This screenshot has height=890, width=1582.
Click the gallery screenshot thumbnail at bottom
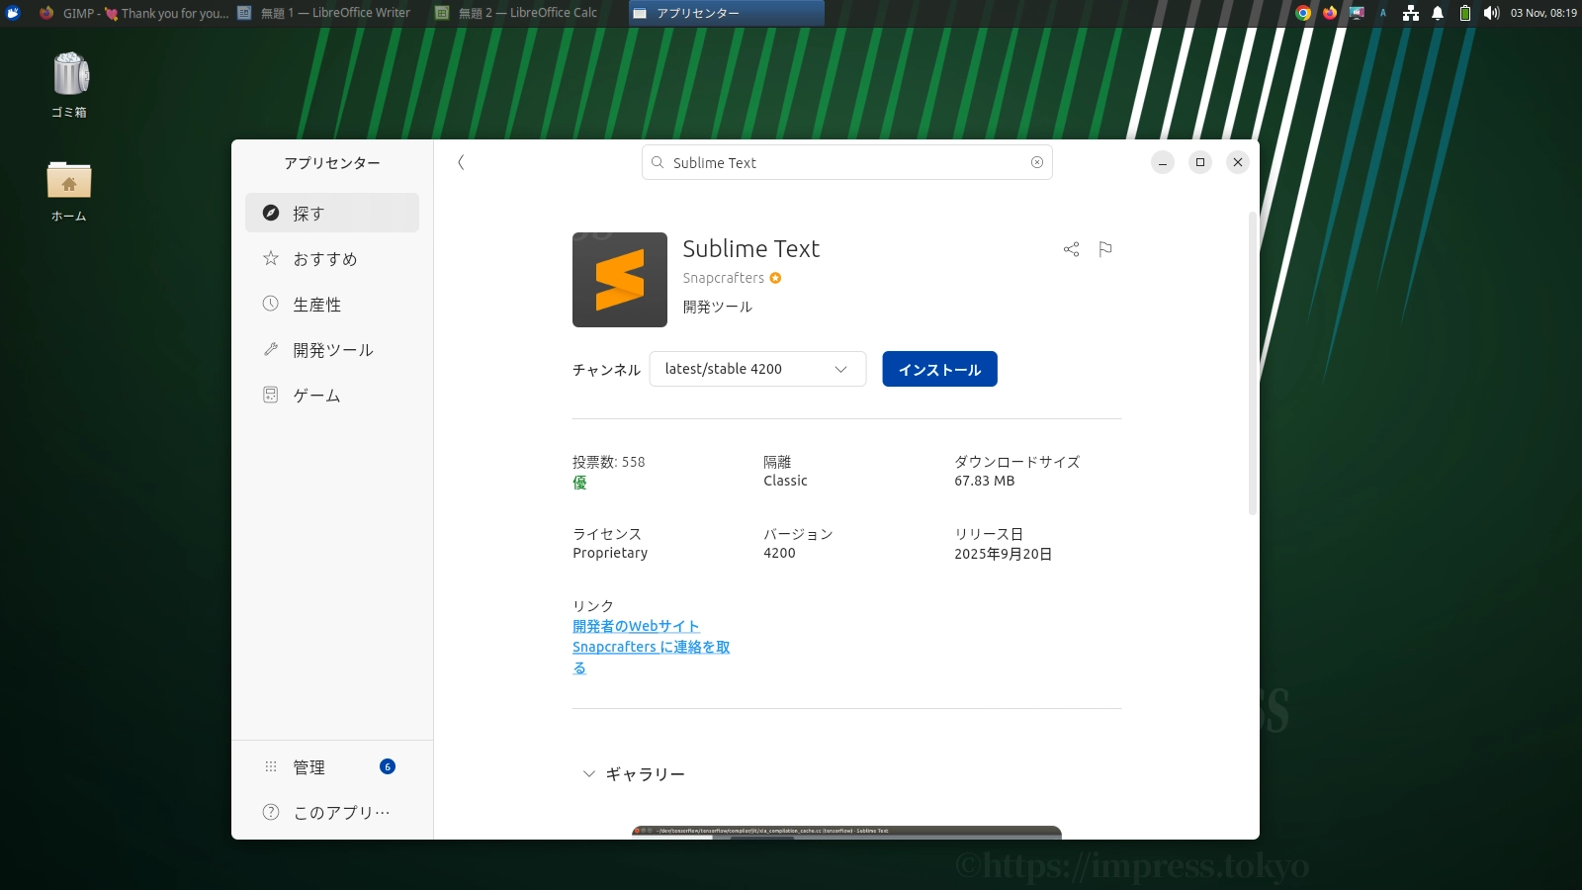click(x=846, y=833)
